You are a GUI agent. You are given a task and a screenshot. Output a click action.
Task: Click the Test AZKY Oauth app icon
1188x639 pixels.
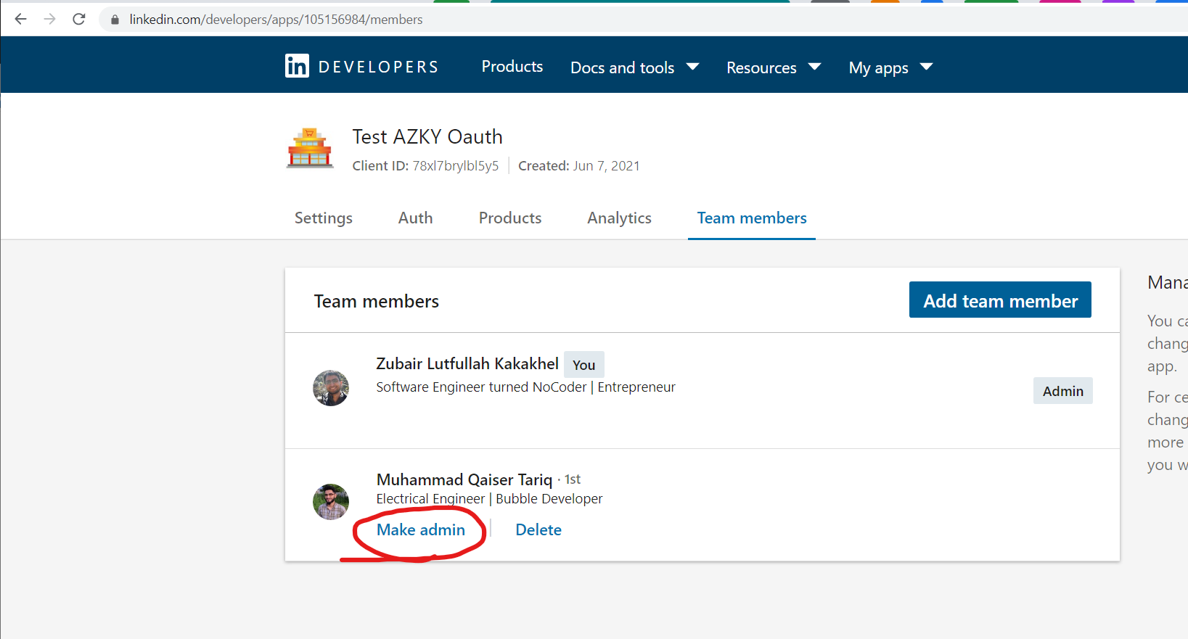pyautogui.click(x=310, y=148)
